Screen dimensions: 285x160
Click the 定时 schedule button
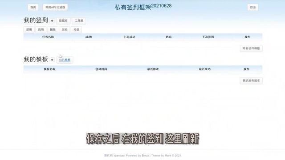coord(64,30)
